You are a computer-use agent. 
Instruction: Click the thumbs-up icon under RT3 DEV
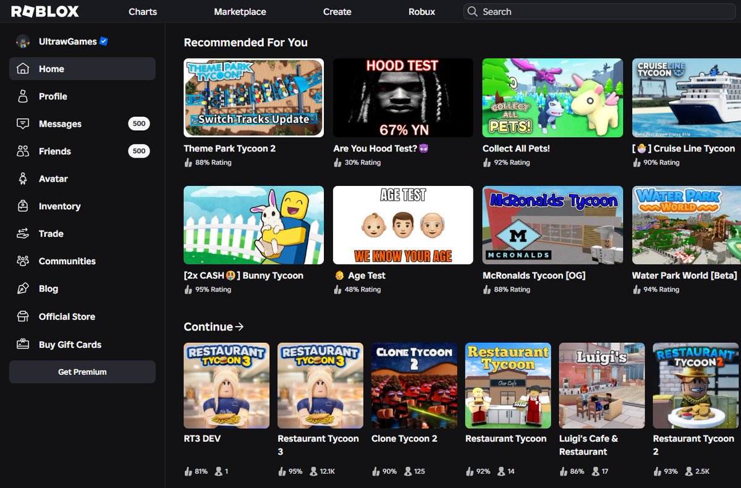[188, 471]
